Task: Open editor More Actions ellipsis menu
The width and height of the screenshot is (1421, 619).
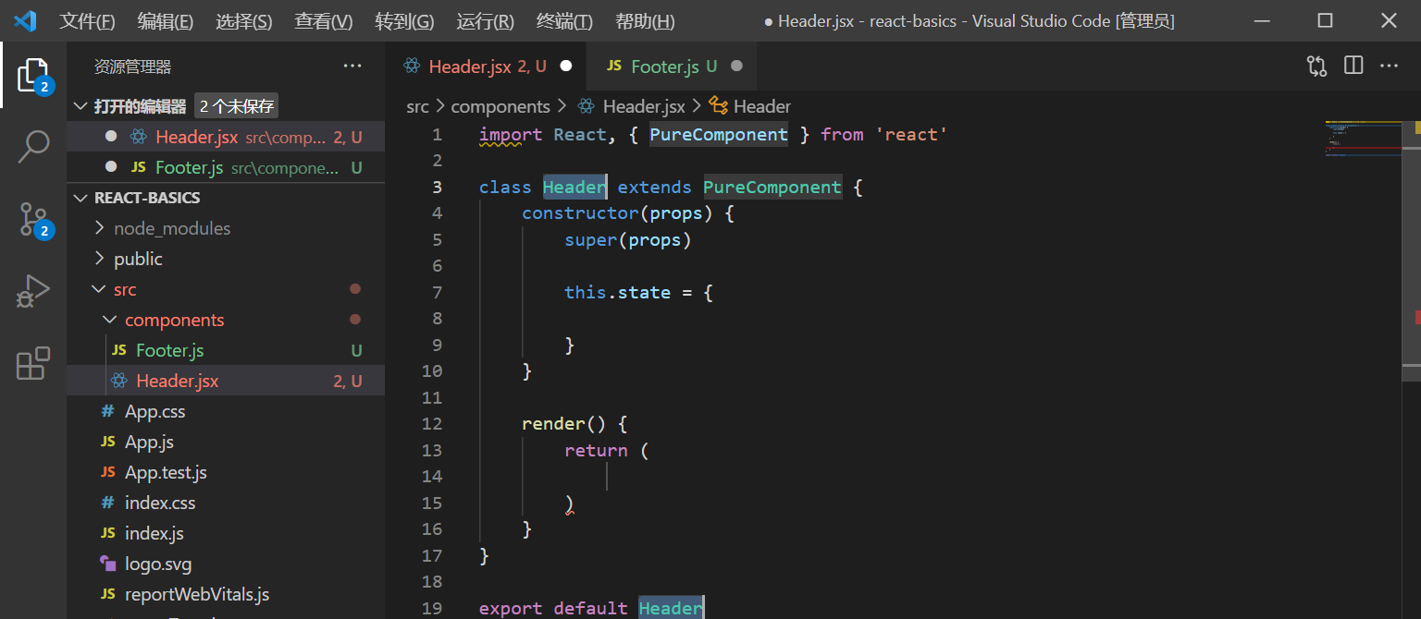Action: point(1390,66)
